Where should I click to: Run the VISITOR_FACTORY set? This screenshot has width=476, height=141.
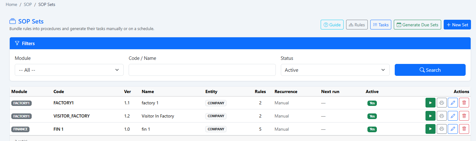[431, 116]
